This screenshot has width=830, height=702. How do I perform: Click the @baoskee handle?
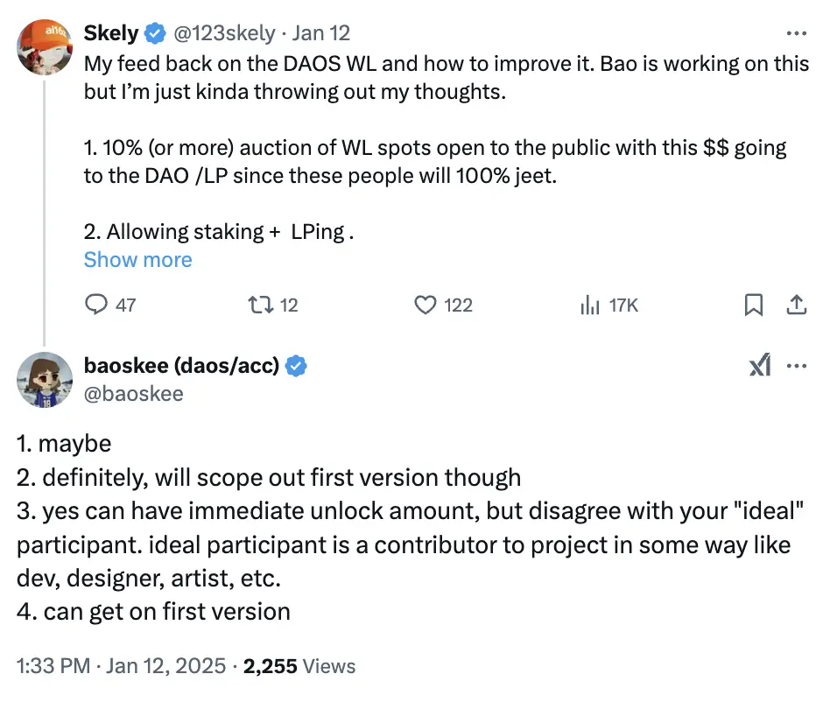click(x=133, y=394)
